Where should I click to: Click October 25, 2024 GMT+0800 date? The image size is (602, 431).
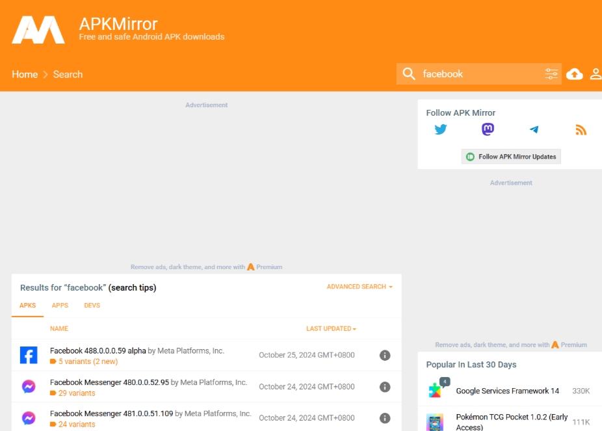[306, 355]
